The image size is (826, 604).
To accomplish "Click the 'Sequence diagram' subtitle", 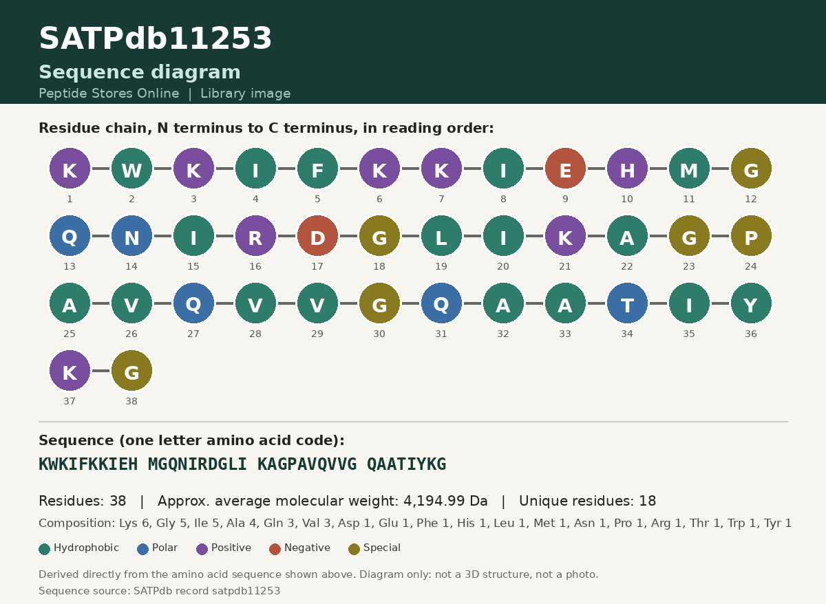I will click(140, 73).
